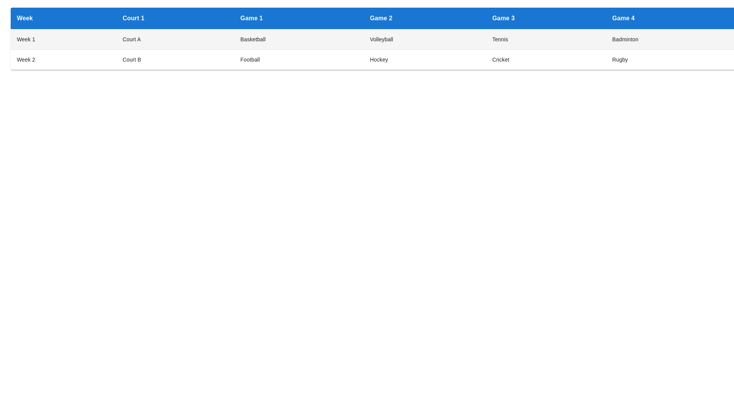
Task: Click the Court A cell
Action: pyautogui.click(x=132, y=39)
